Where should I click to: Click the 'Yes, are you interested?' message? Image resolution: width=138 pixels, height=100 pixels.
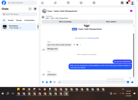(x=122, y=61)
